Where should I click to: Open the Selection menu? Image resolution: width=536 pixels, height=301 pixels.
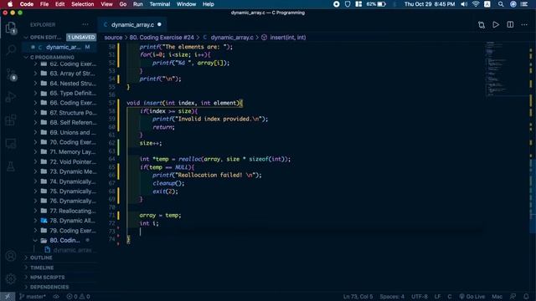coord(82,4)
